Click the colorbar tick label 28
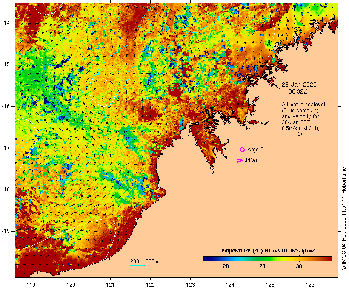 (226, 266)
